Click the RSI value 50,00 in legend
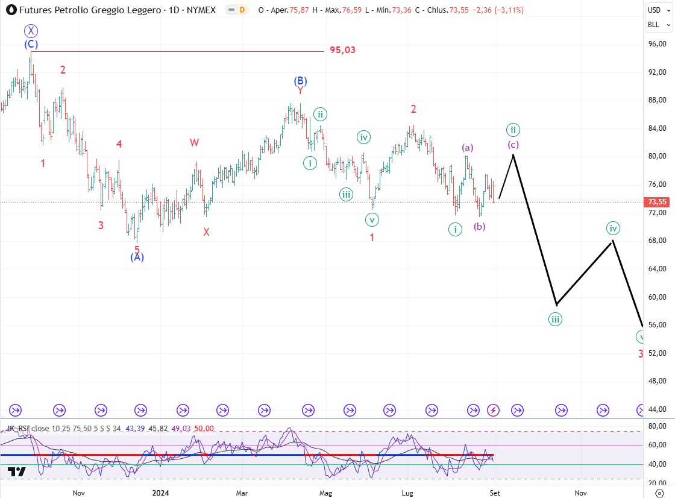Screen dimensions: 675x498 (x=204, y=429)
